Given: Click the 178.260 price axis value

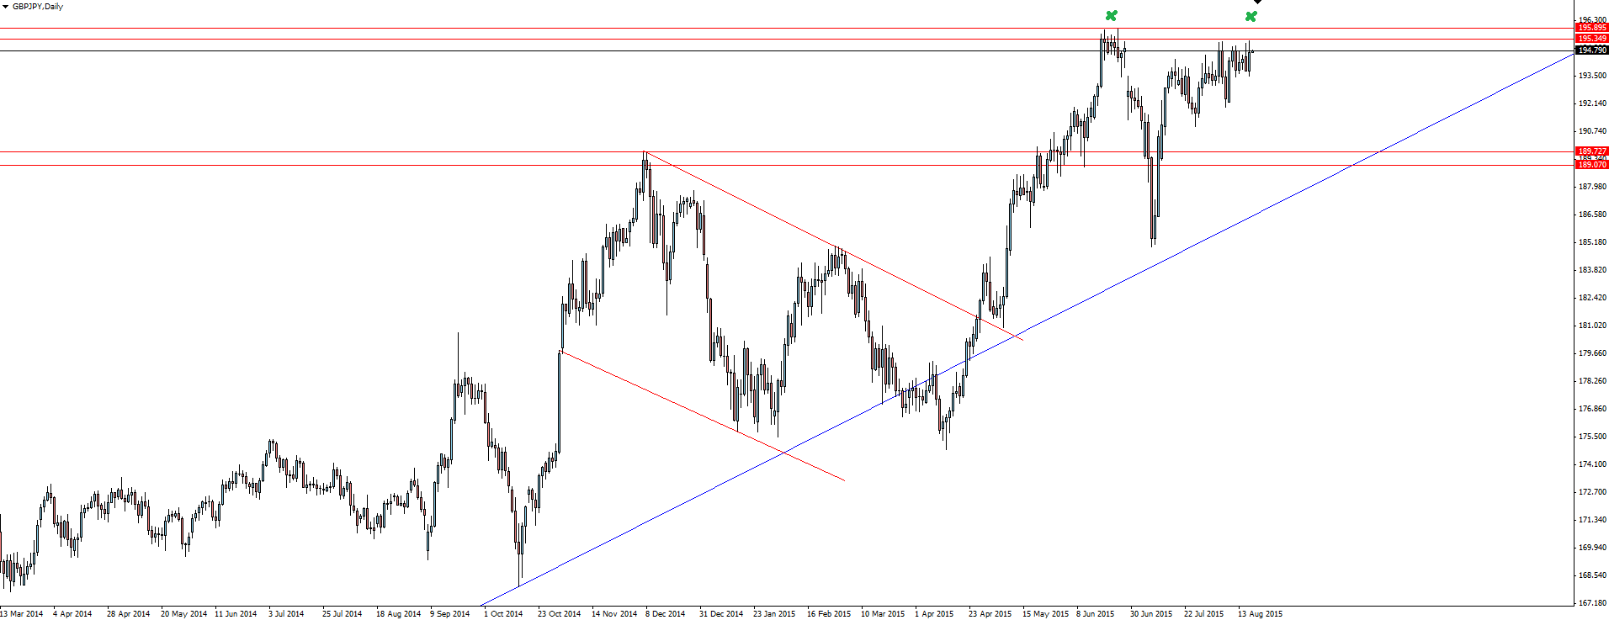Looking at the screenshot, I should [1591, 381].
